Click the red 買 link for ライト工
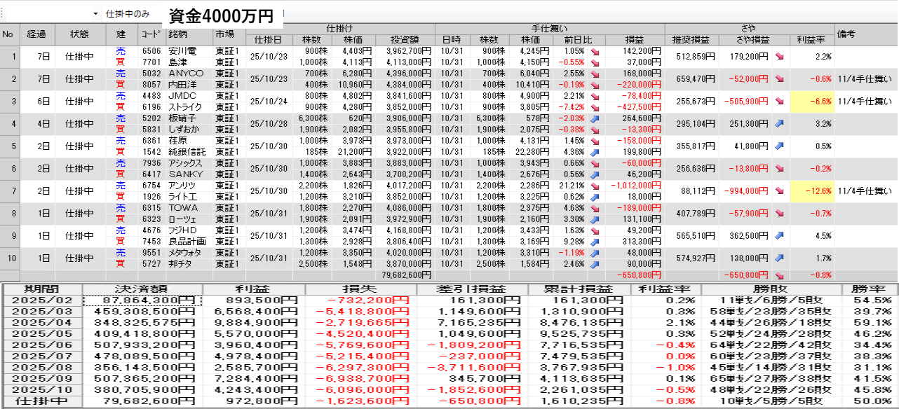Screen dimensions: 899x409 click(x=121, y=197)
